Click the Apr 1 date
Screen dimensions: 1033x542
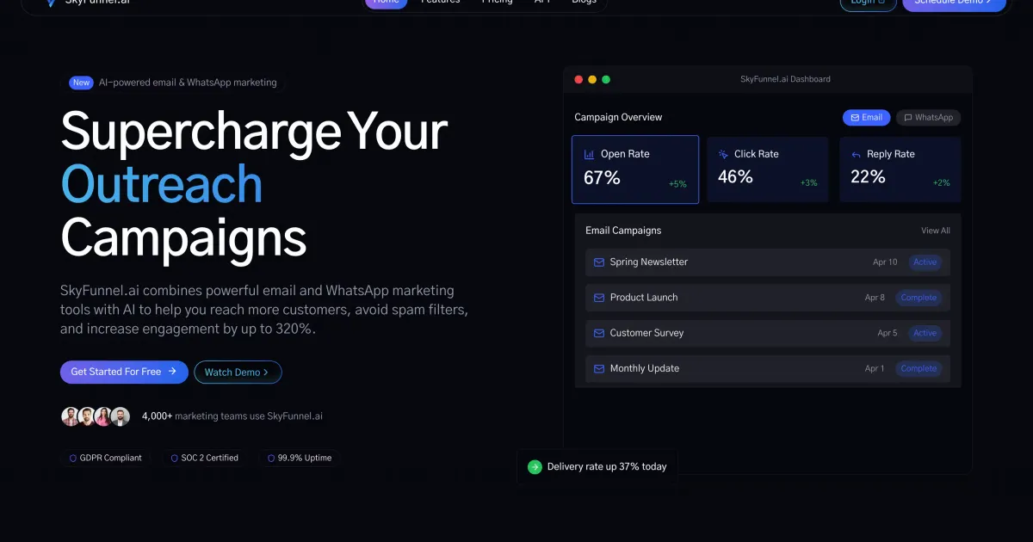(x=875, y=368)
